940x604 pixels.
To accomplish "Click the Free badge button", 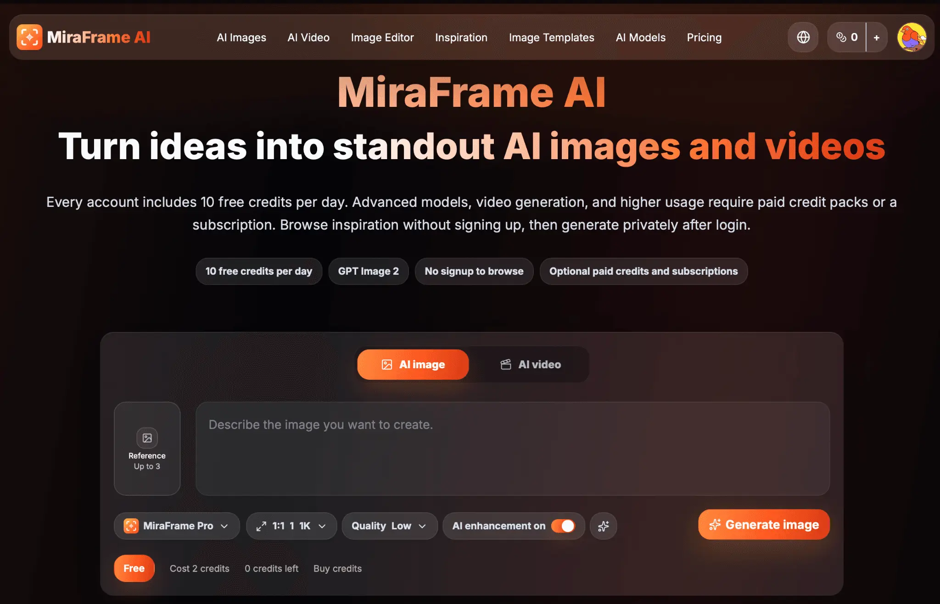I will click(x=134, y=568).
